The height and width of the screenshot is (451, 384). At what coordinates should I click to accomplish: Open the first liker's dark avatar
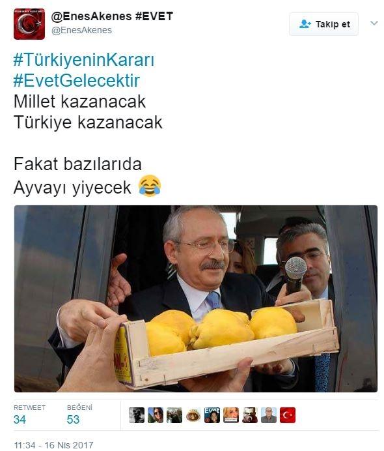click(137, 415)
